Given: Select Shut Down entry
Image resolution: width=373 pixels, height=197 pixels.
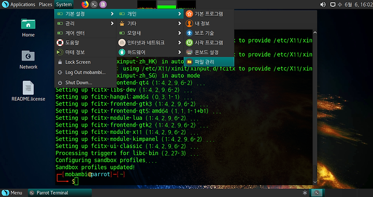Looking at the screenshot, I should pyautogui.click(x=85, y=82).
